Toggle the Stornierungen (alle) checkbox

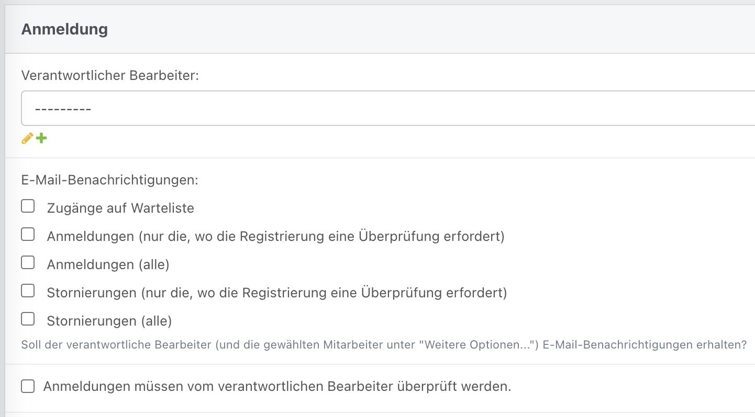[28, 319]
